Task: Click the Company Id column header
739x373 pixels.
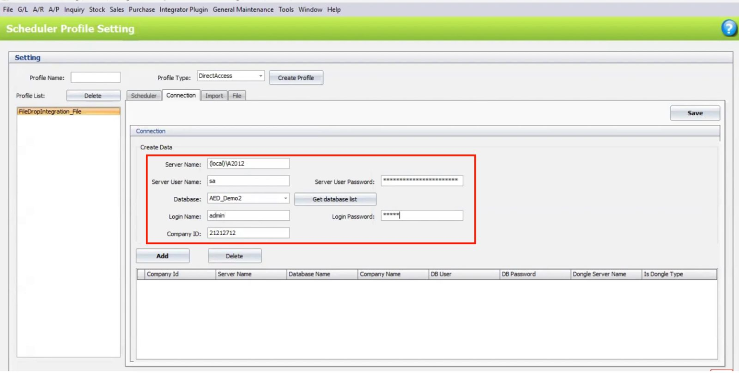Action: pyautogui.click(x=180, y=275)
